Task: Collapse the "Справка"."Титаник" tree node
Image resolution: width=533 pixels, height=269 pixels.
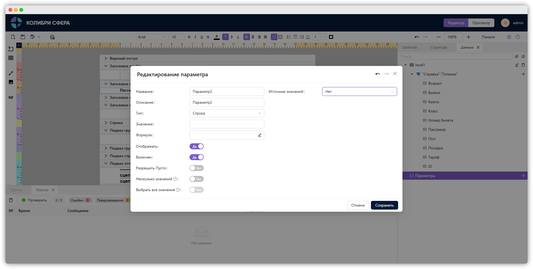Action: pos(412,74)
